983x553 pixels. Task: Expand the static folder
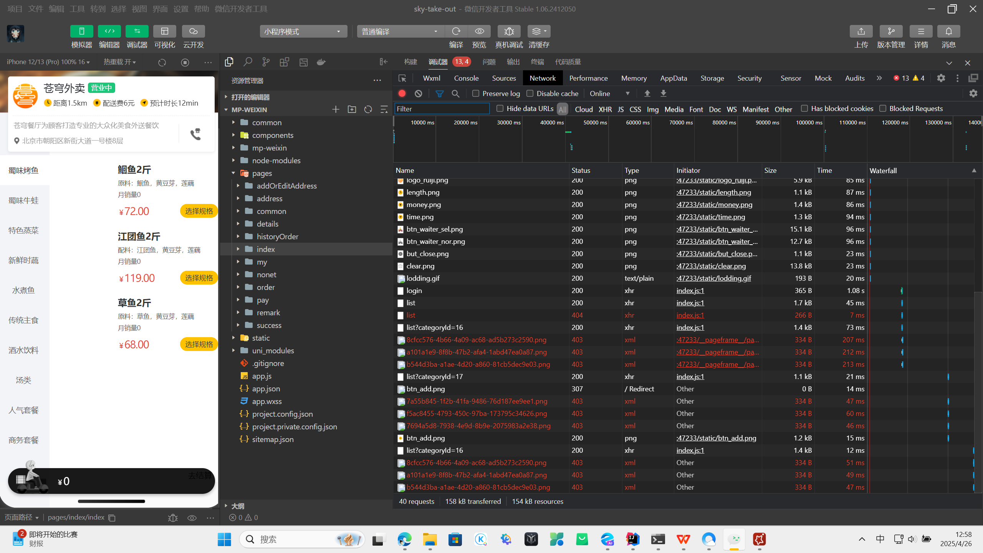[261, 338]
